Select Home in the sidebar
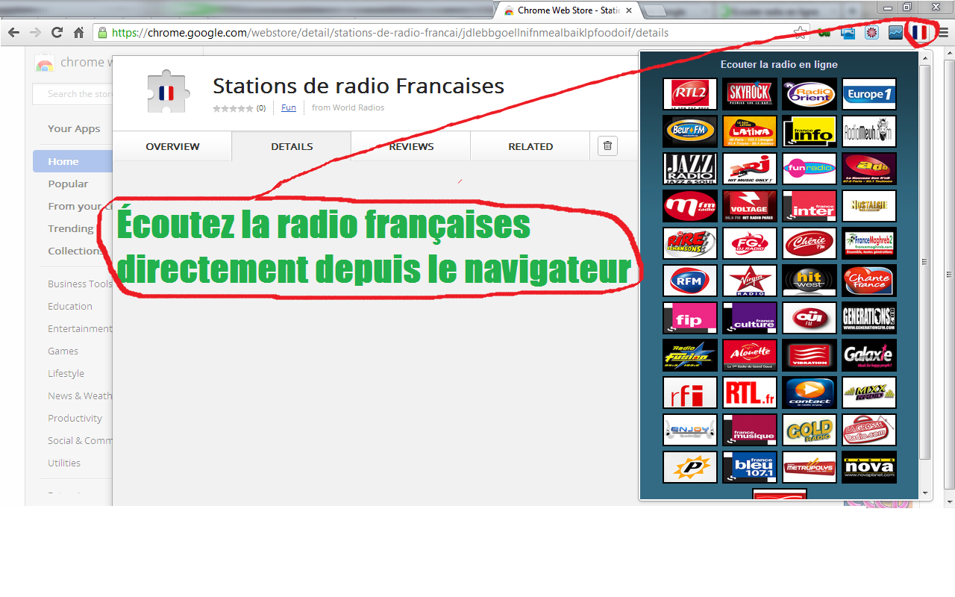The width and height of the screenshot is (955, 597). [72, 161]
